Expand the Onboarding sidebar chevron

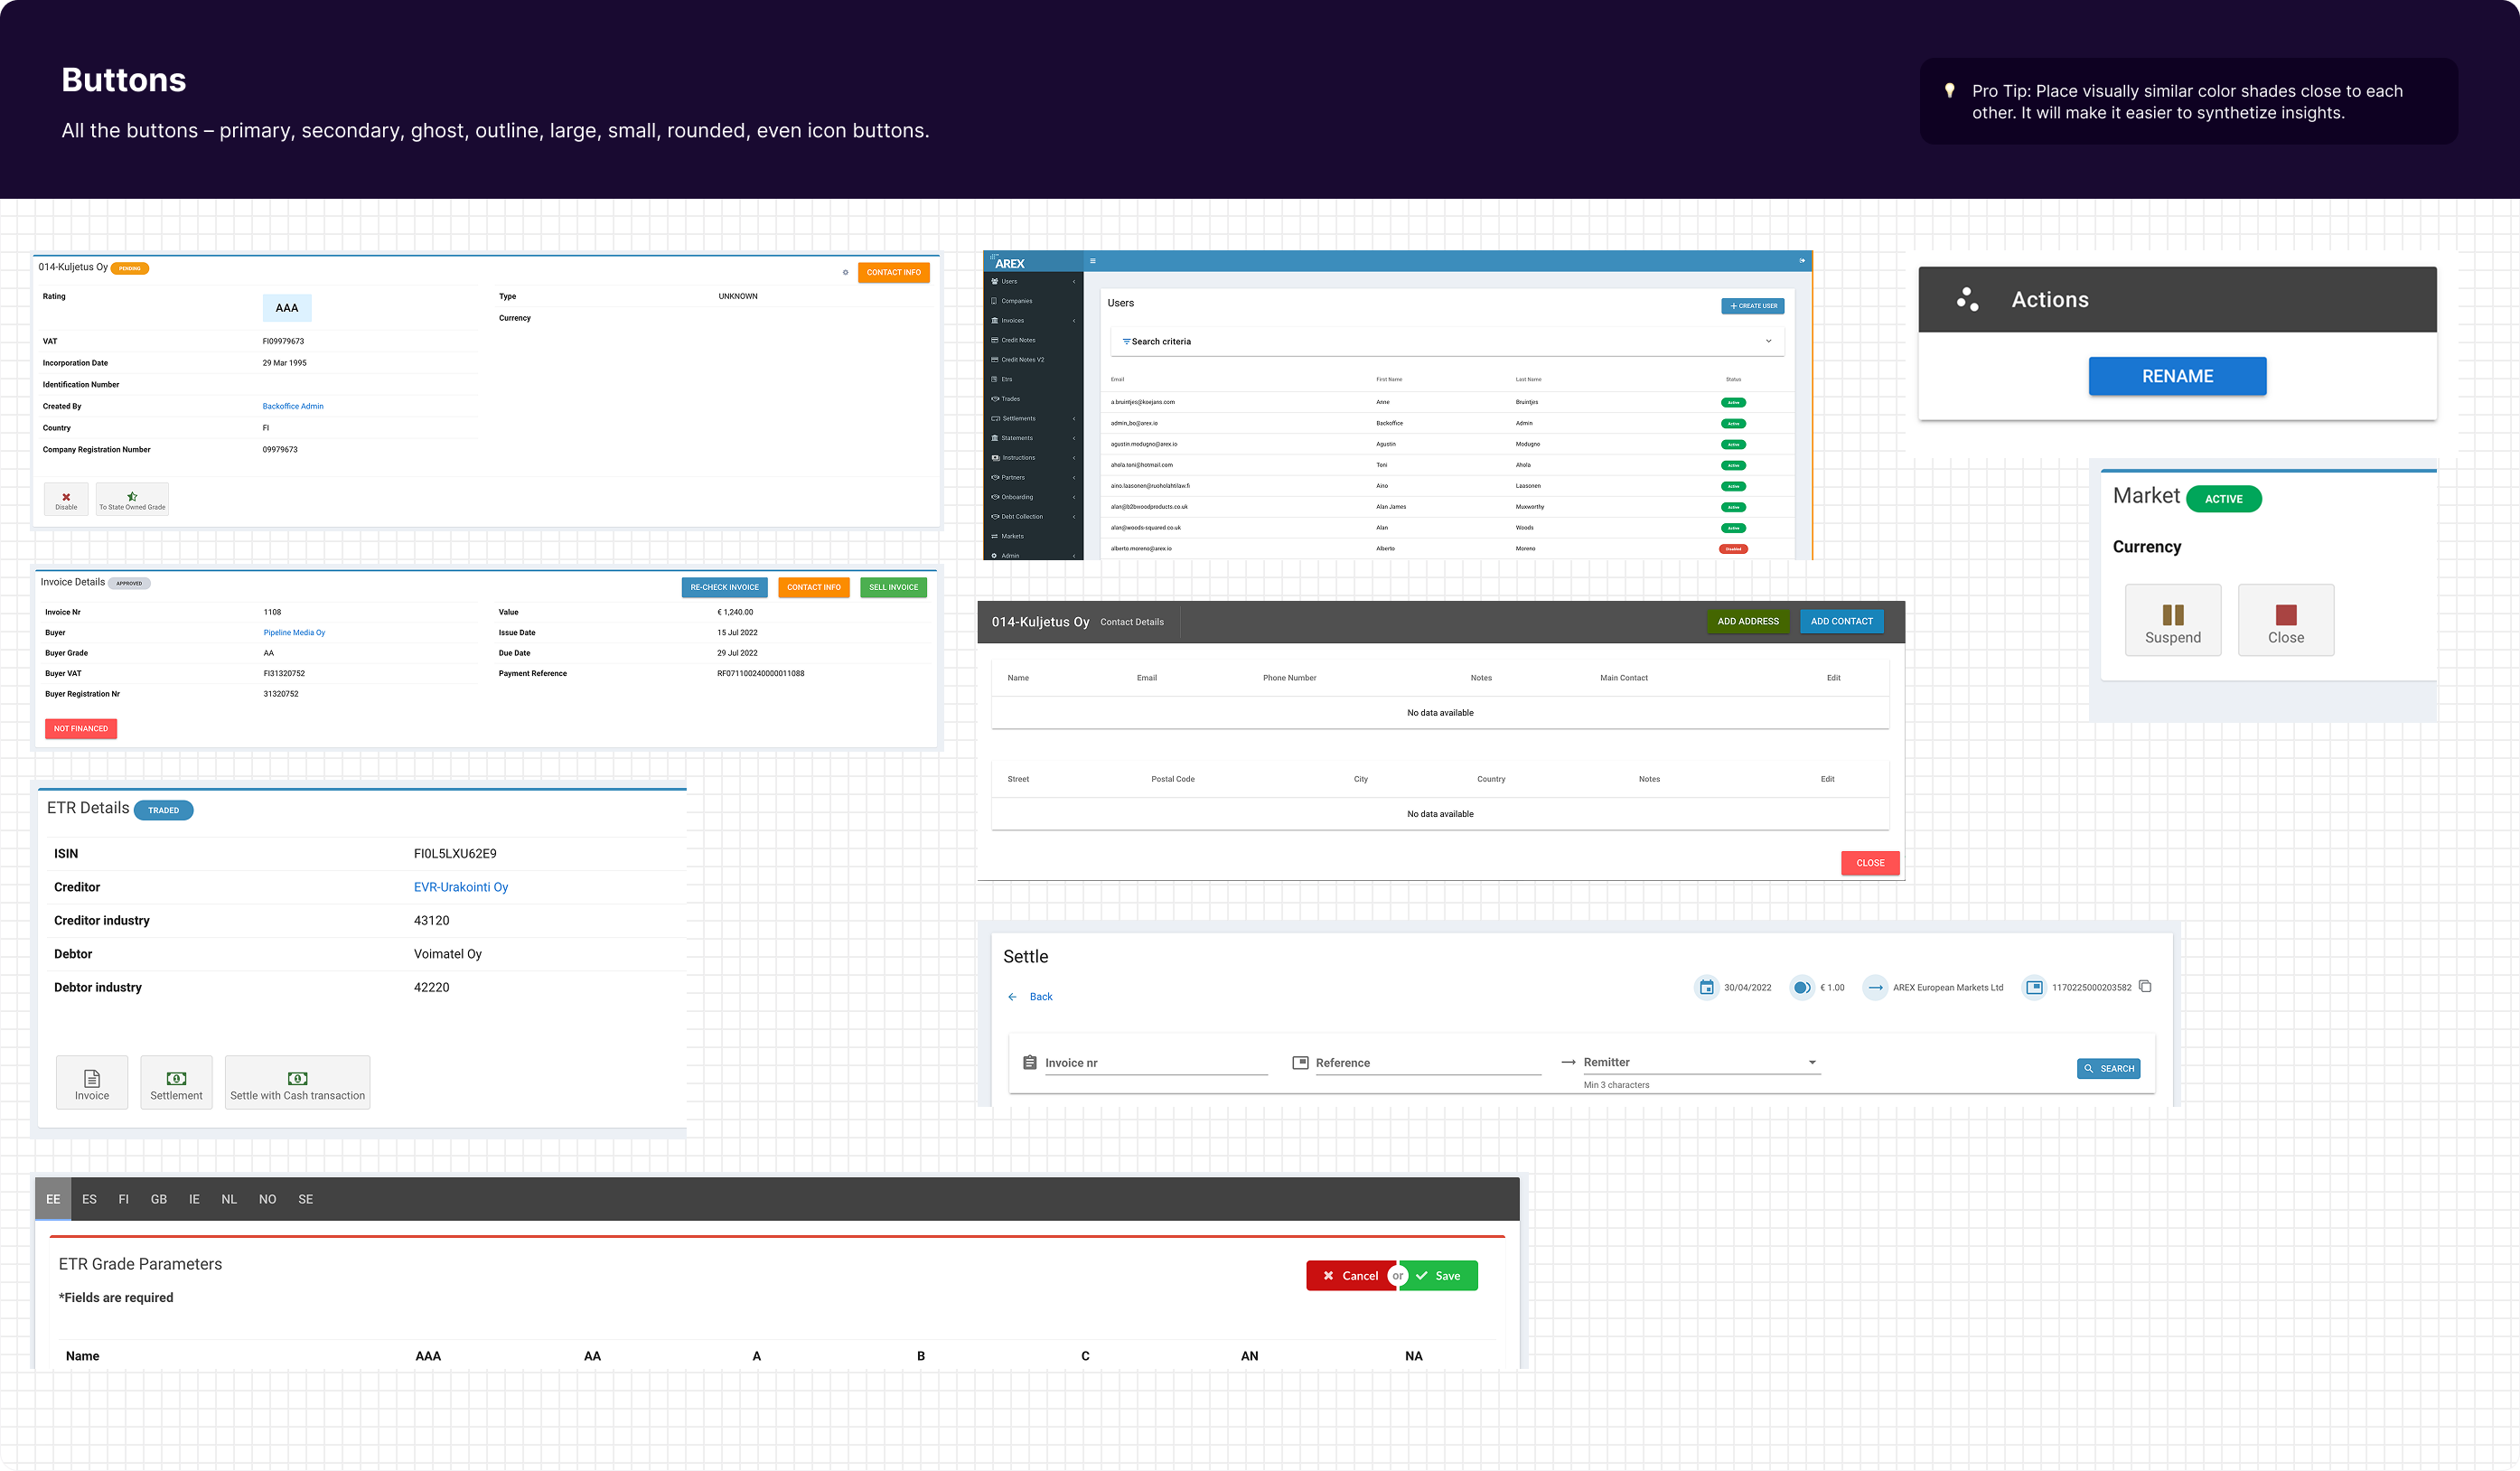1074,497
